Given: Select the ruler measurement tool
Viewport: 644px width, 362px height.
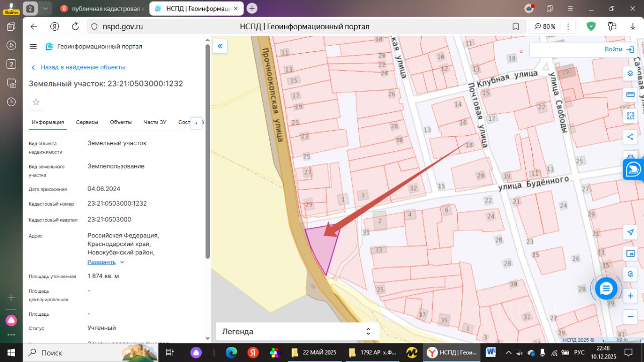Looking at the screenshot, I should pyautogui.click(x=630, y=95).
